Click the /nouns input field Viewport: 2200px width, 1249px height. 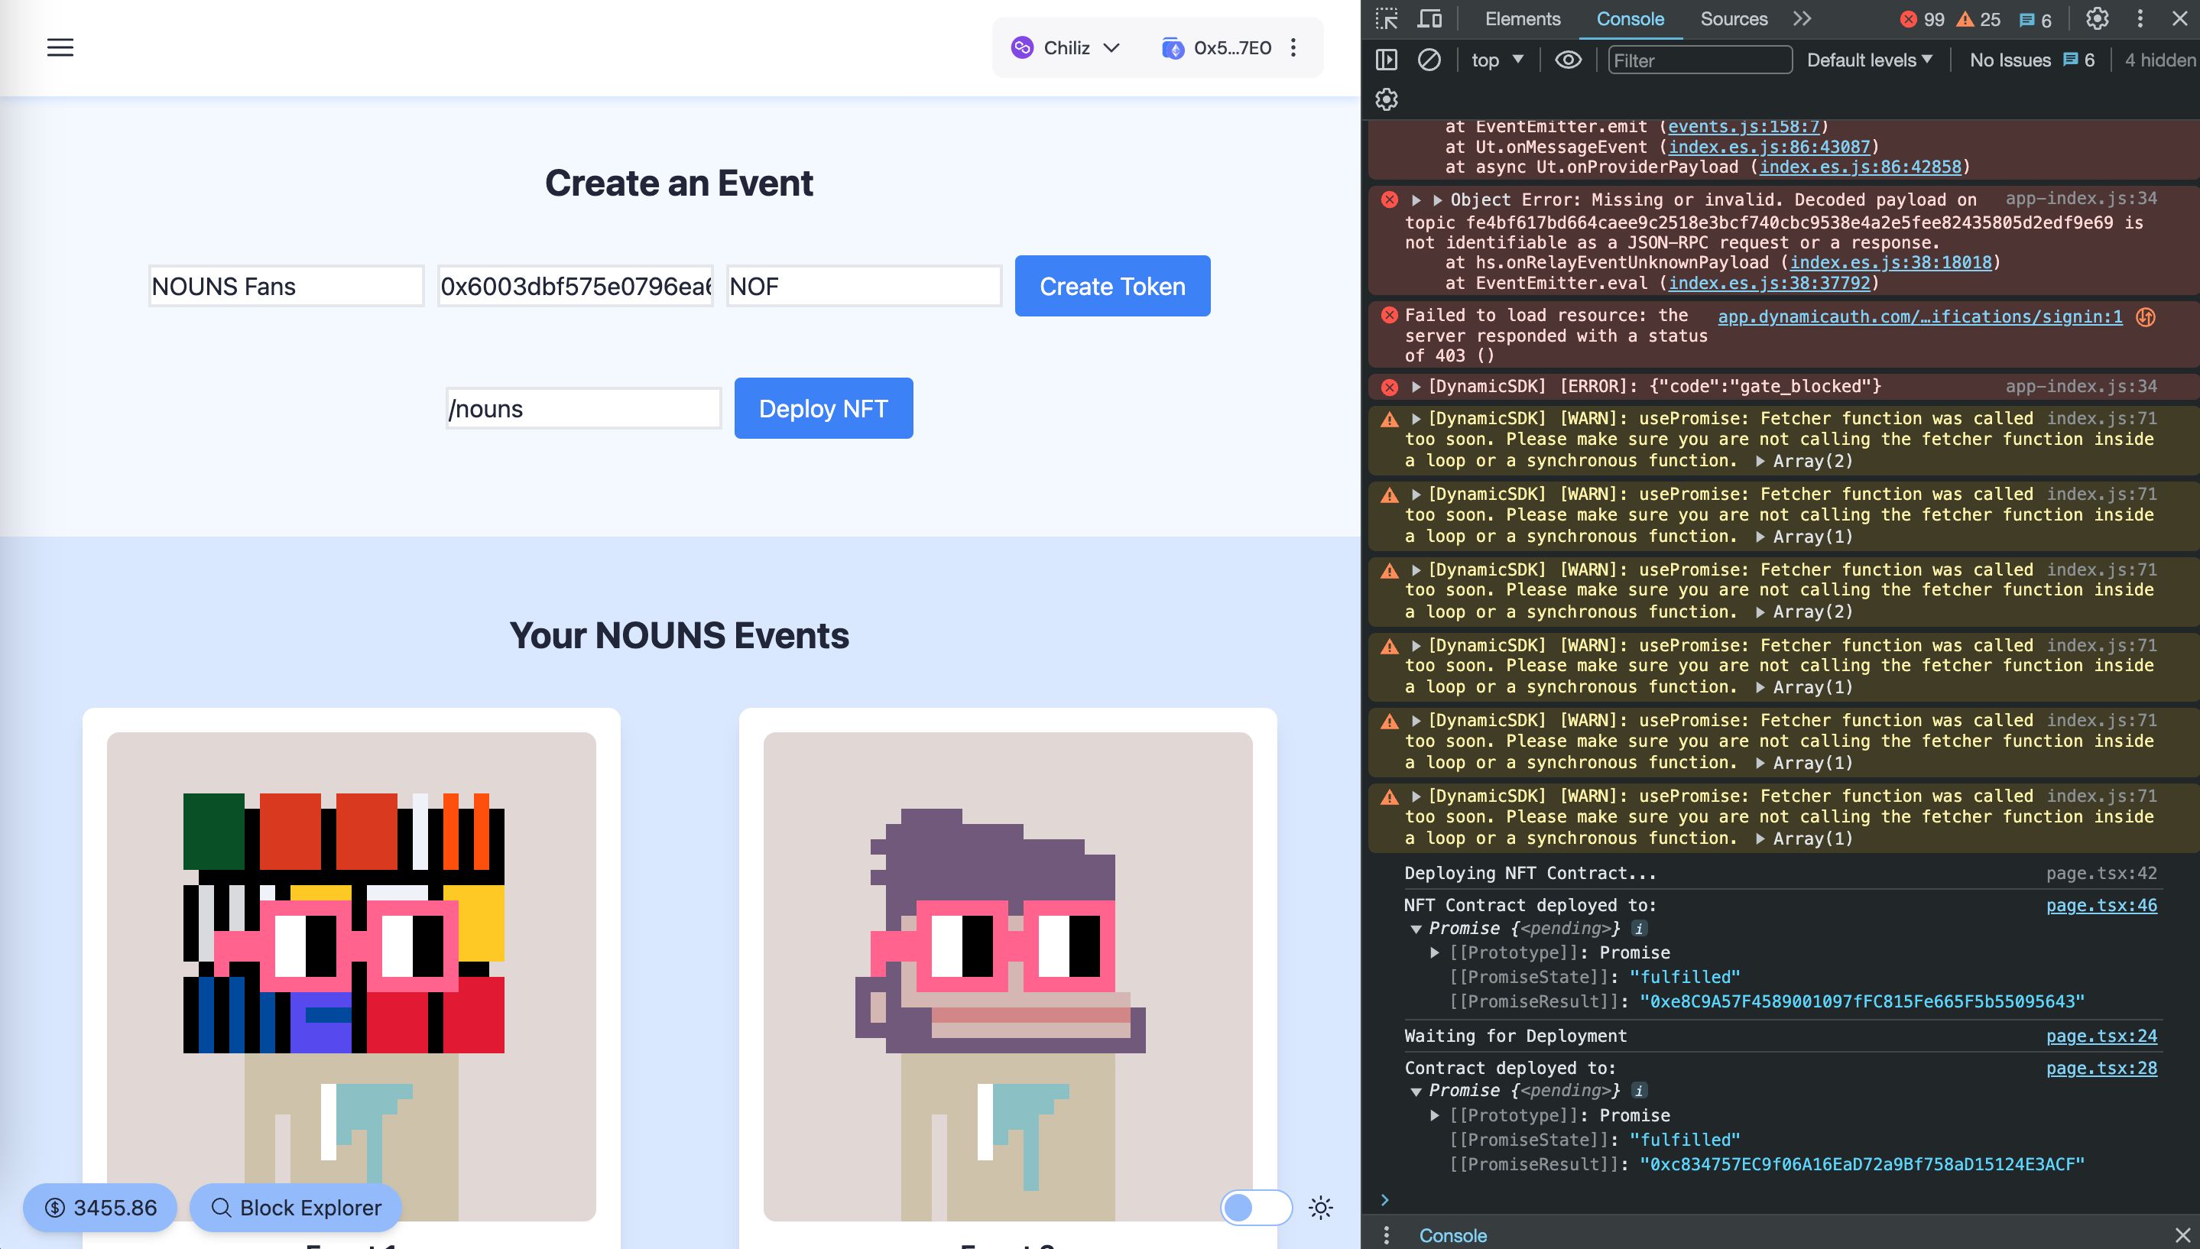[x=583, y=408]
